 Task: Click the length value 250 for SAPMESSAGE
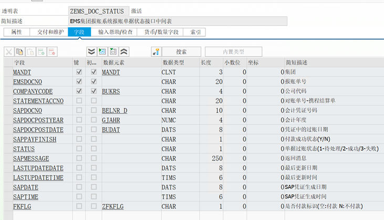(x=217, y=158)
